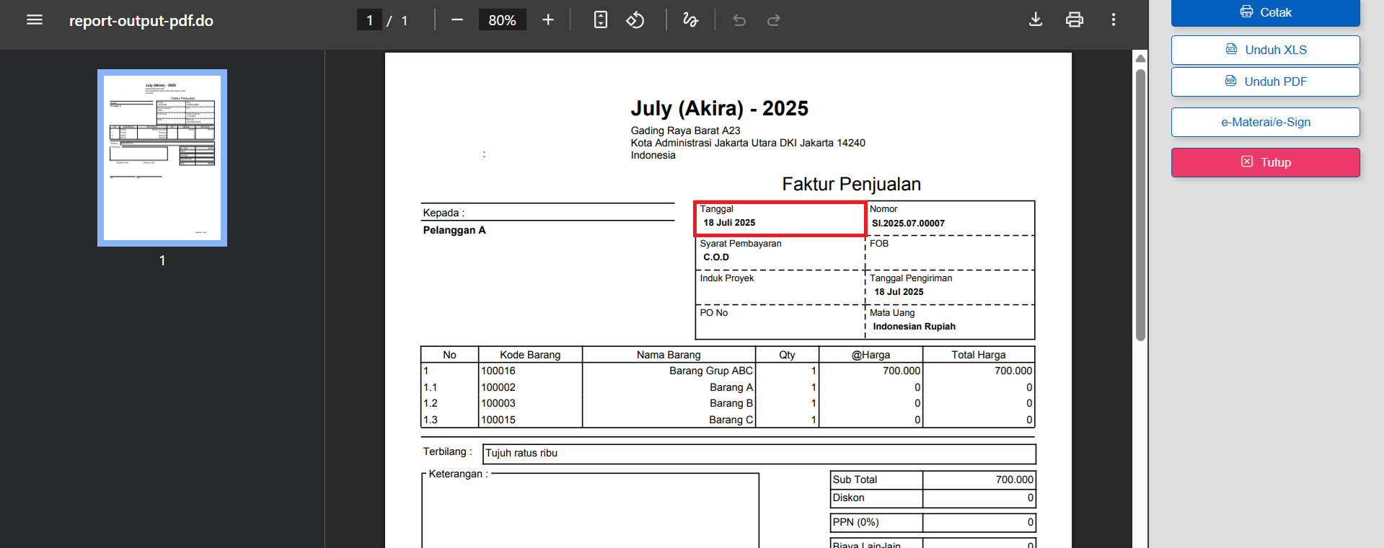Viewport: 1384px width, 548px height.
Task: Click item code 100002
Action: pos(498,387)
